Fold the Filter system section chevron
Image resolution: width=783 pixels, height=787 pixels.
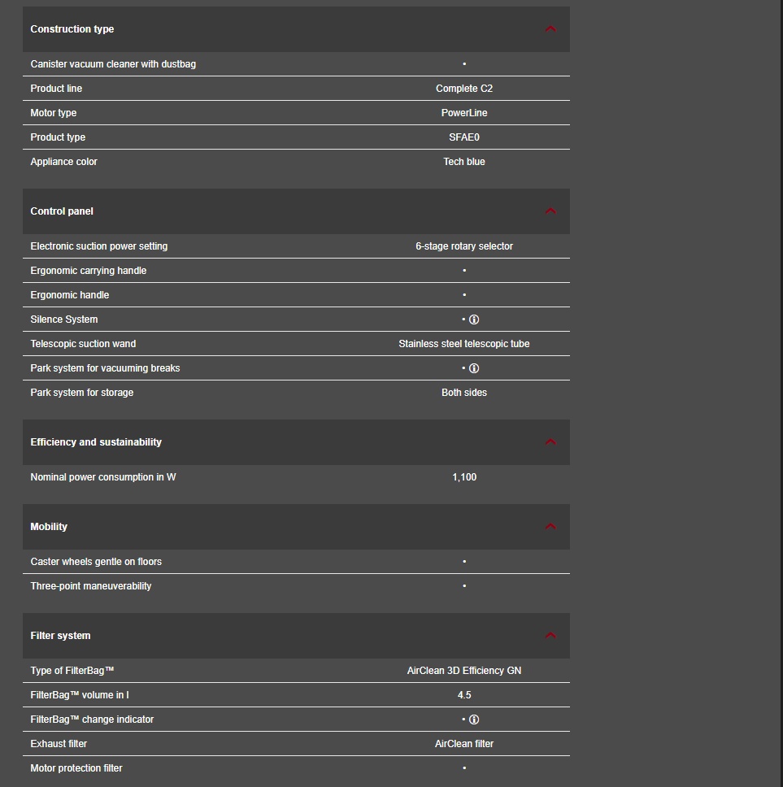(x=550, y=636)
